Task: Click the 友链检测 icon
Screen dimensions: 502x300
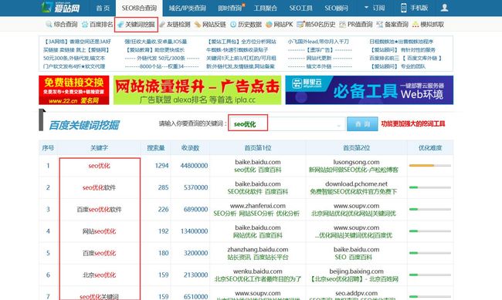Action: click(162, 25)
